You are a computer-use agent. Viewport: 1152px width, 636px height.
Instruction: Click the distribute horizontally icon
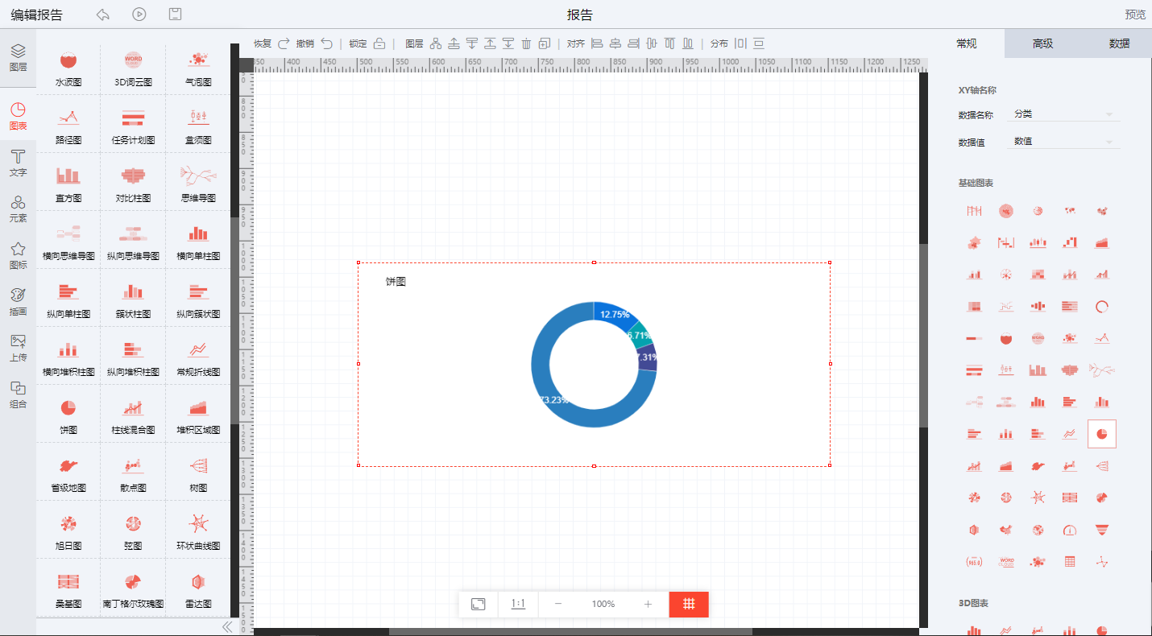tap(740, 43)
